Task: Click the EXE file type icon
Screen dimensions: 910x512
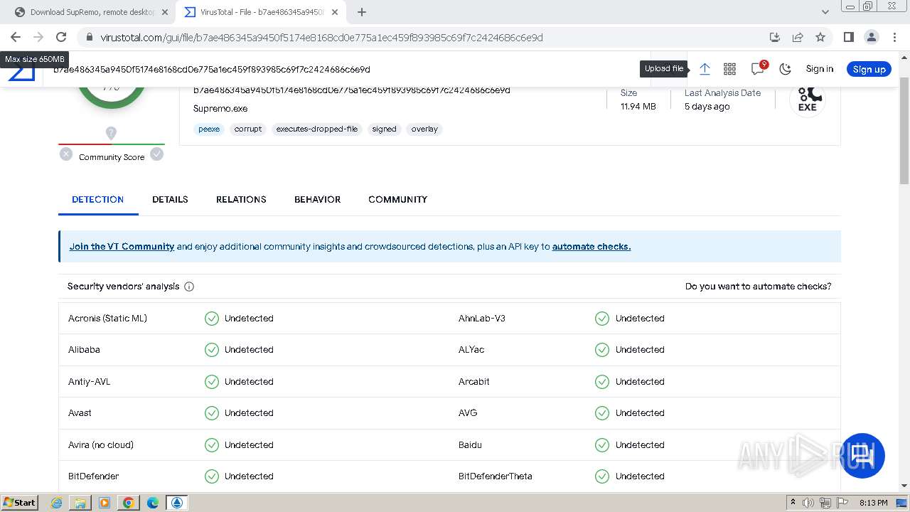Action: tap(808, 98)
